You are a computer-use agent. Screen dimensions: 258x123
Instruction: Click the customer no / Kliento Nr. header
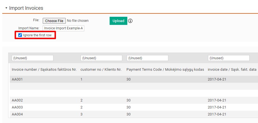[101, 69]
